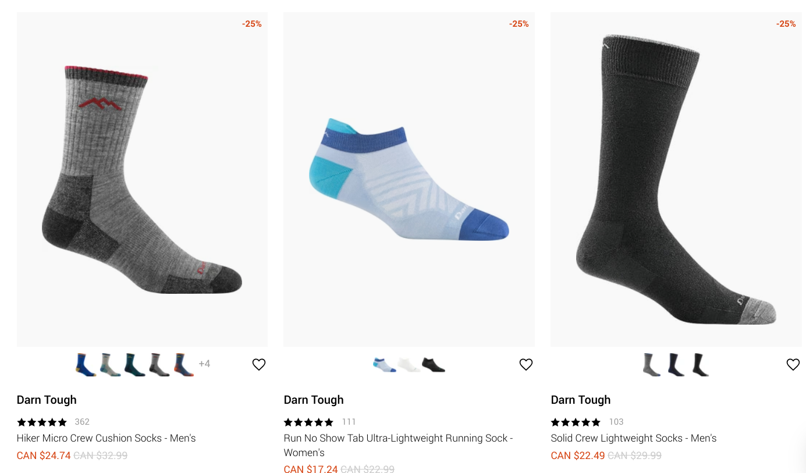Favorite the Run No Show Tab sock

pyautogui.click(x=526, y=364)
